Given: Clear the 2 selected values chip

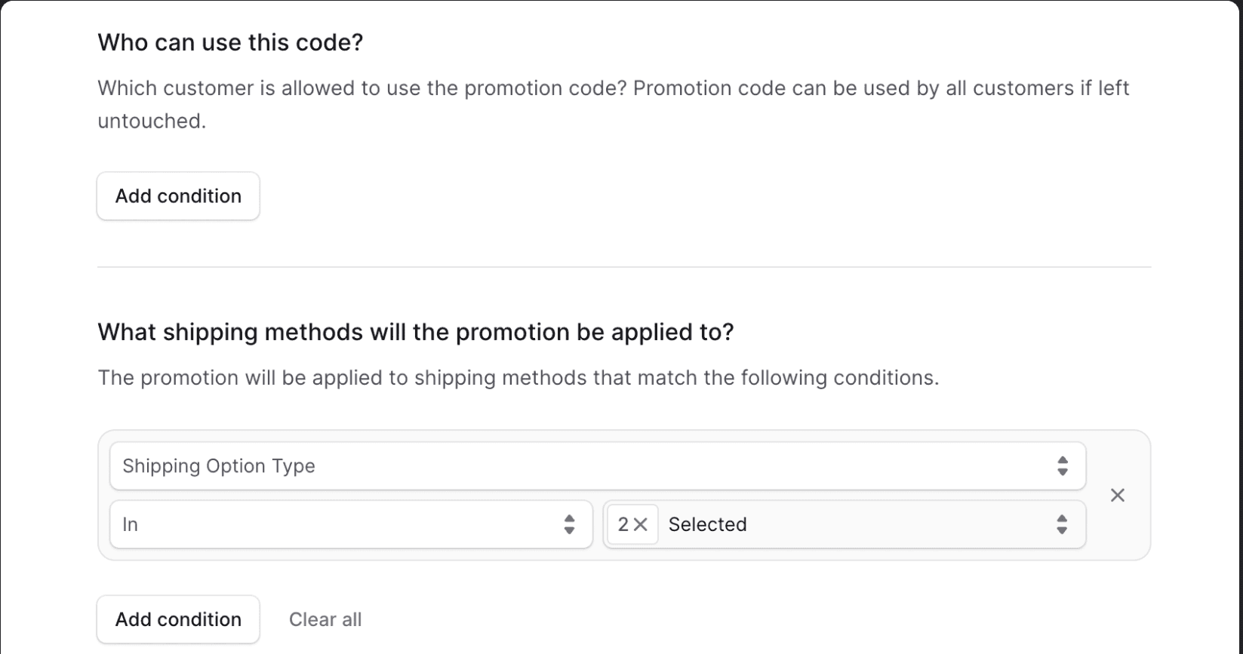Looking at the screenshot, I should [641, 525].
